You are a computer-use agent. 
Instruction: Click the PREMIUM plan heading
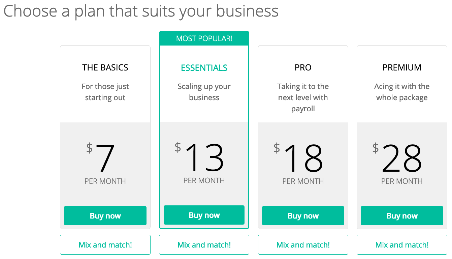[x=402, y=67]
